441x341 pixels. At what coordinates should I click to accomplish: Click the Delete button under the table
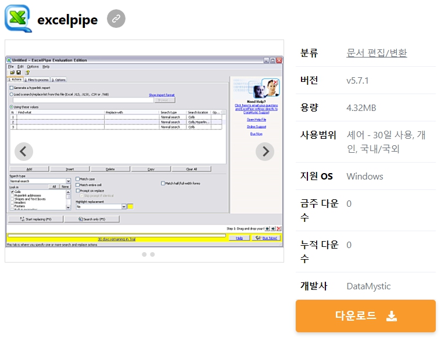point(110,169)
